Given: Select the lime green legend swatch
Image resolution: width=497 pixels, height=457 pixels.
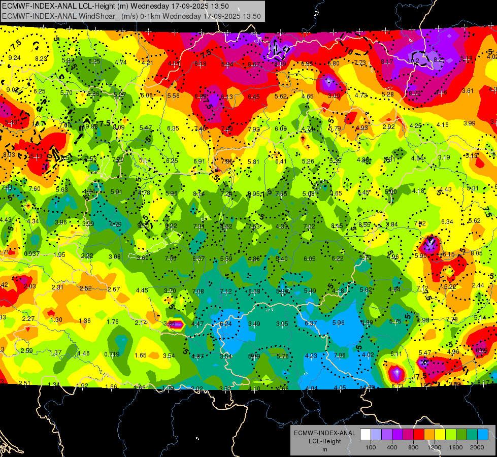Looking at the screenshot, I should 451,435.
